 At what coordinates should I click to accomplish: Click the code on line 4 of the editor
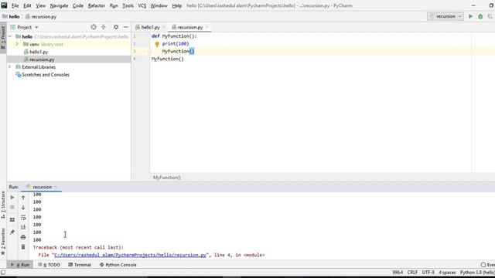tap(167, 59)
